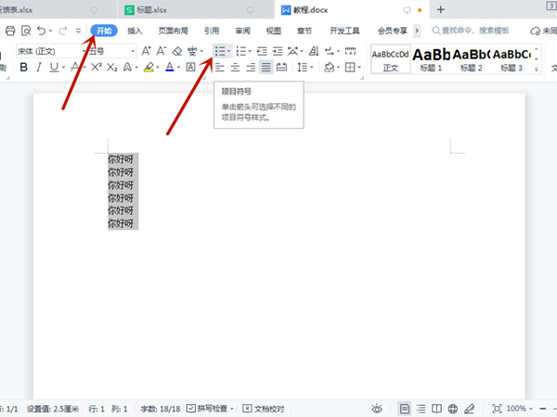This screenshot has height=417, width=557.
Task: Apply the 标题 1 heading style
Action: (431, 59)
